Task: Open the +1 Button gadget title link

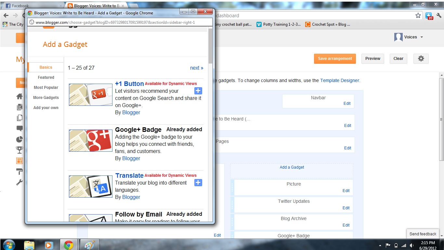Action: (129, 84)
